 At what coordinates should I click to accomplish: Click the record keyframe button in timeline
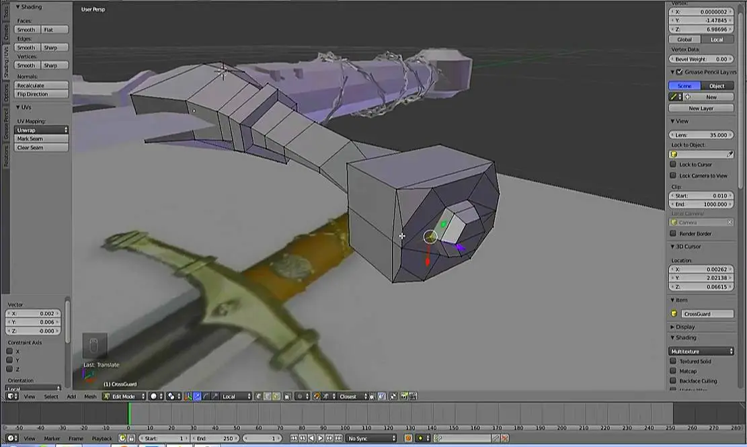pyautogui.click(x=408, y=438)
